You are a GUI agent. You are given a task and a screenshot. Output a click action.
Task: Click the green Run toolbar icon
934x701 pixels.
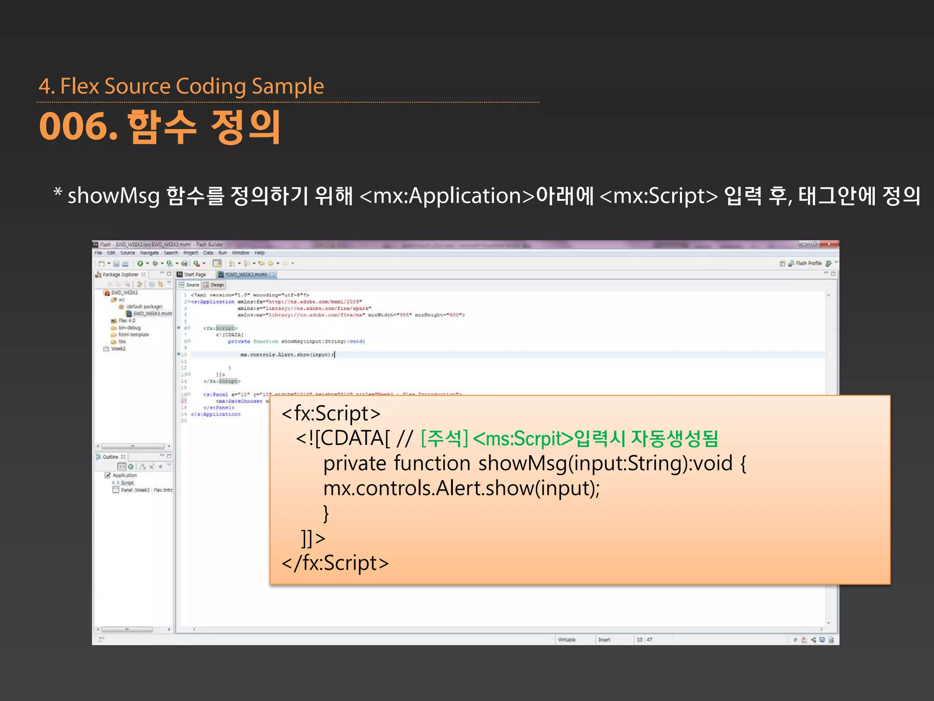[x=140, y=263]
